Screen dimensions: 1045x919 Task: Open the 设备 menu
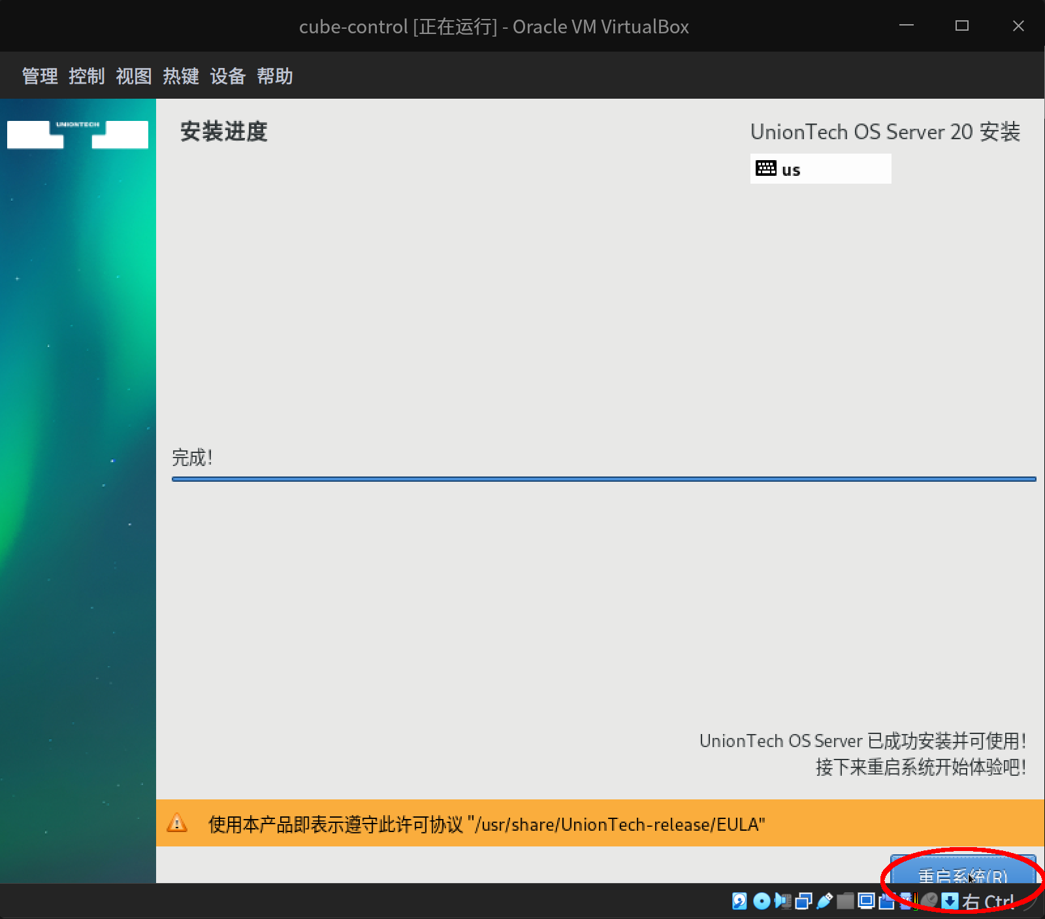point(227,76)
